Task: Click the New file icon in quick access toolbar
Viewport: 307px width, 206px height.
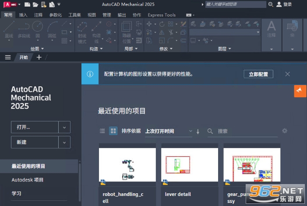Action: 27,4
